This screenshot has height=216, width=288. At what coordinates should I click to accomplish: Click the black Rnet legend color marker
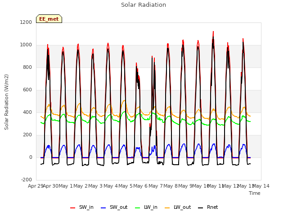pyautogui.click(x=201, y=208)
